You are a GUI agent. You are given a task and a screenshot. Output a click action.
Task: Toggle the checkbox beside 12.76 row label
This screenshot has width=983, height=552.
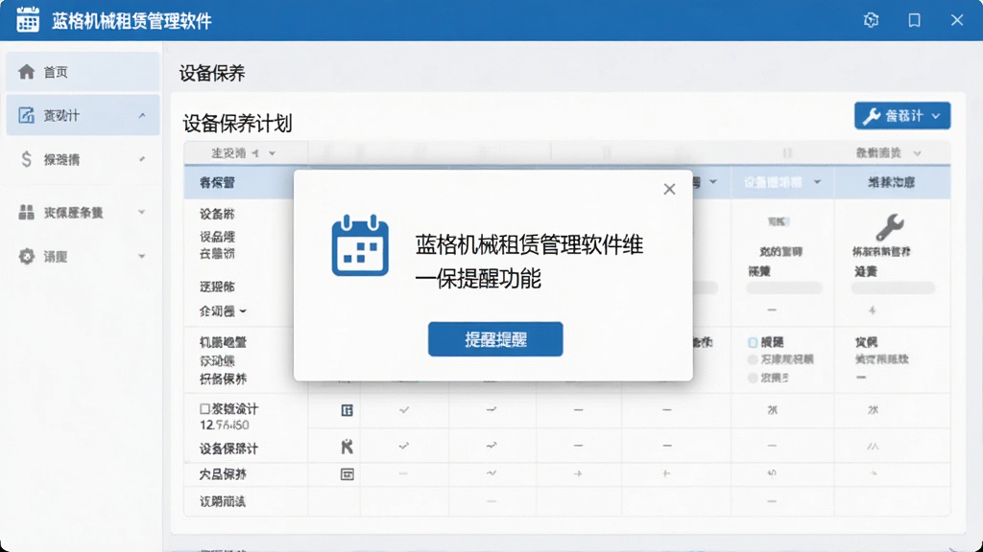click(x=204, y=408)
